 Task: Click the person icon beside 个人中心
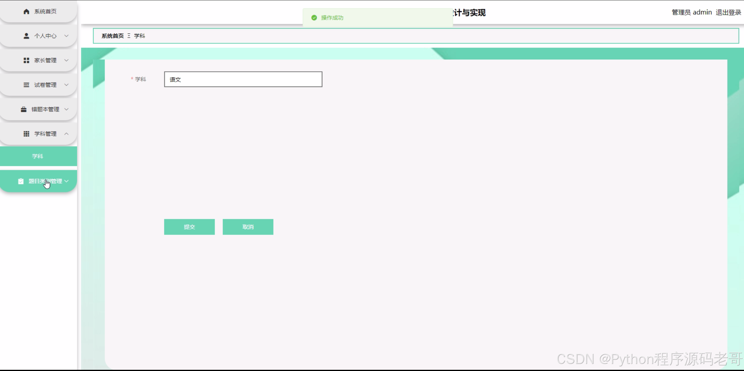point(26,36)
